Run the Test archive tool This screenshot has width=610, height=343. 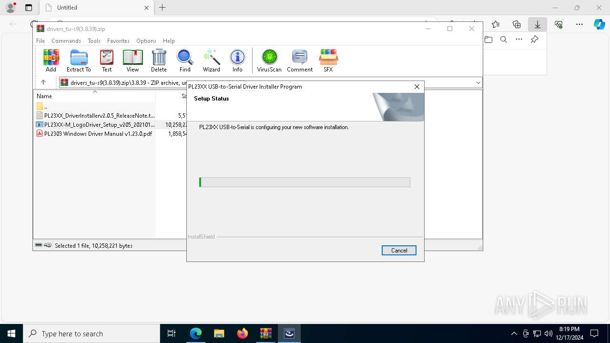[x=107, y=61]
